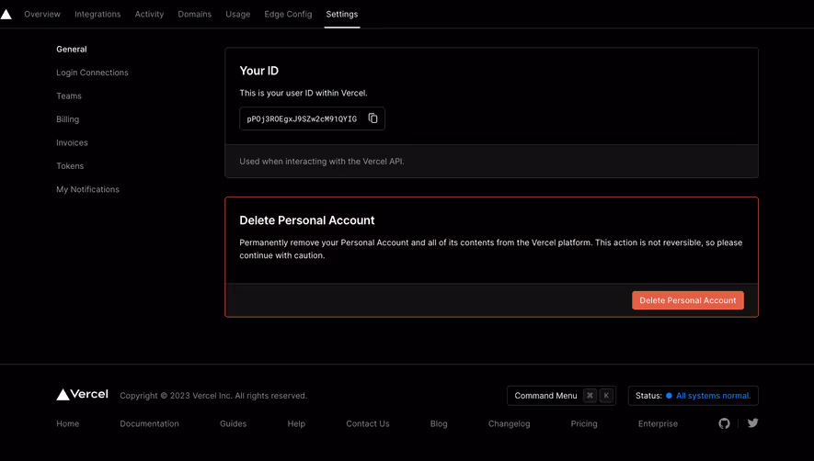The height and width of the screenshot is (461, 814).
Task: Open Teams settings section
Action: tap(69, 96)
